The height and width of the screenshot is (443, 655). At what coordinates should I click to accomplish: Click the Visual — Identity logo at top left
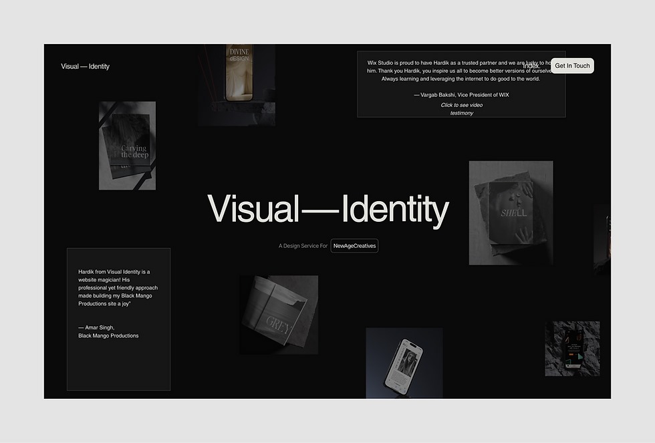[x=85, y=66]
